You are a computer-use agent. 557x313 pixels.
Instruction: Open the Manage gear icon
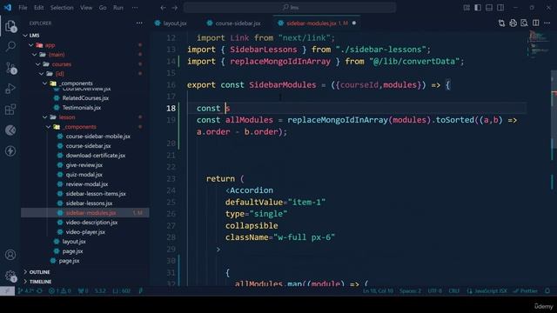(10, 276)
